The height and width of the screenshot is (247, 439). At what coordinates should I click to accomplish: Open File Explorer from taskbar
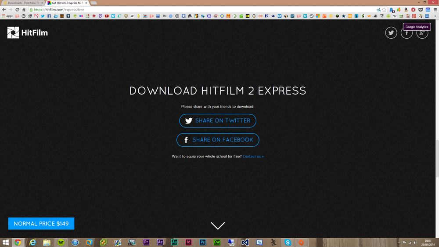47,242
